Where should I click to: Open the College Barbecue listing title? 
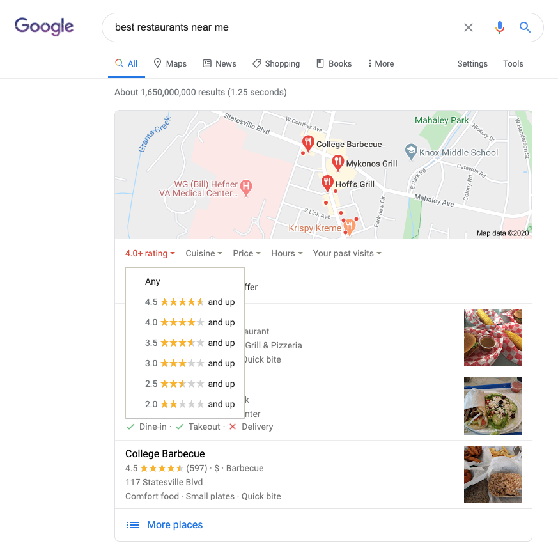pos(165,453)
